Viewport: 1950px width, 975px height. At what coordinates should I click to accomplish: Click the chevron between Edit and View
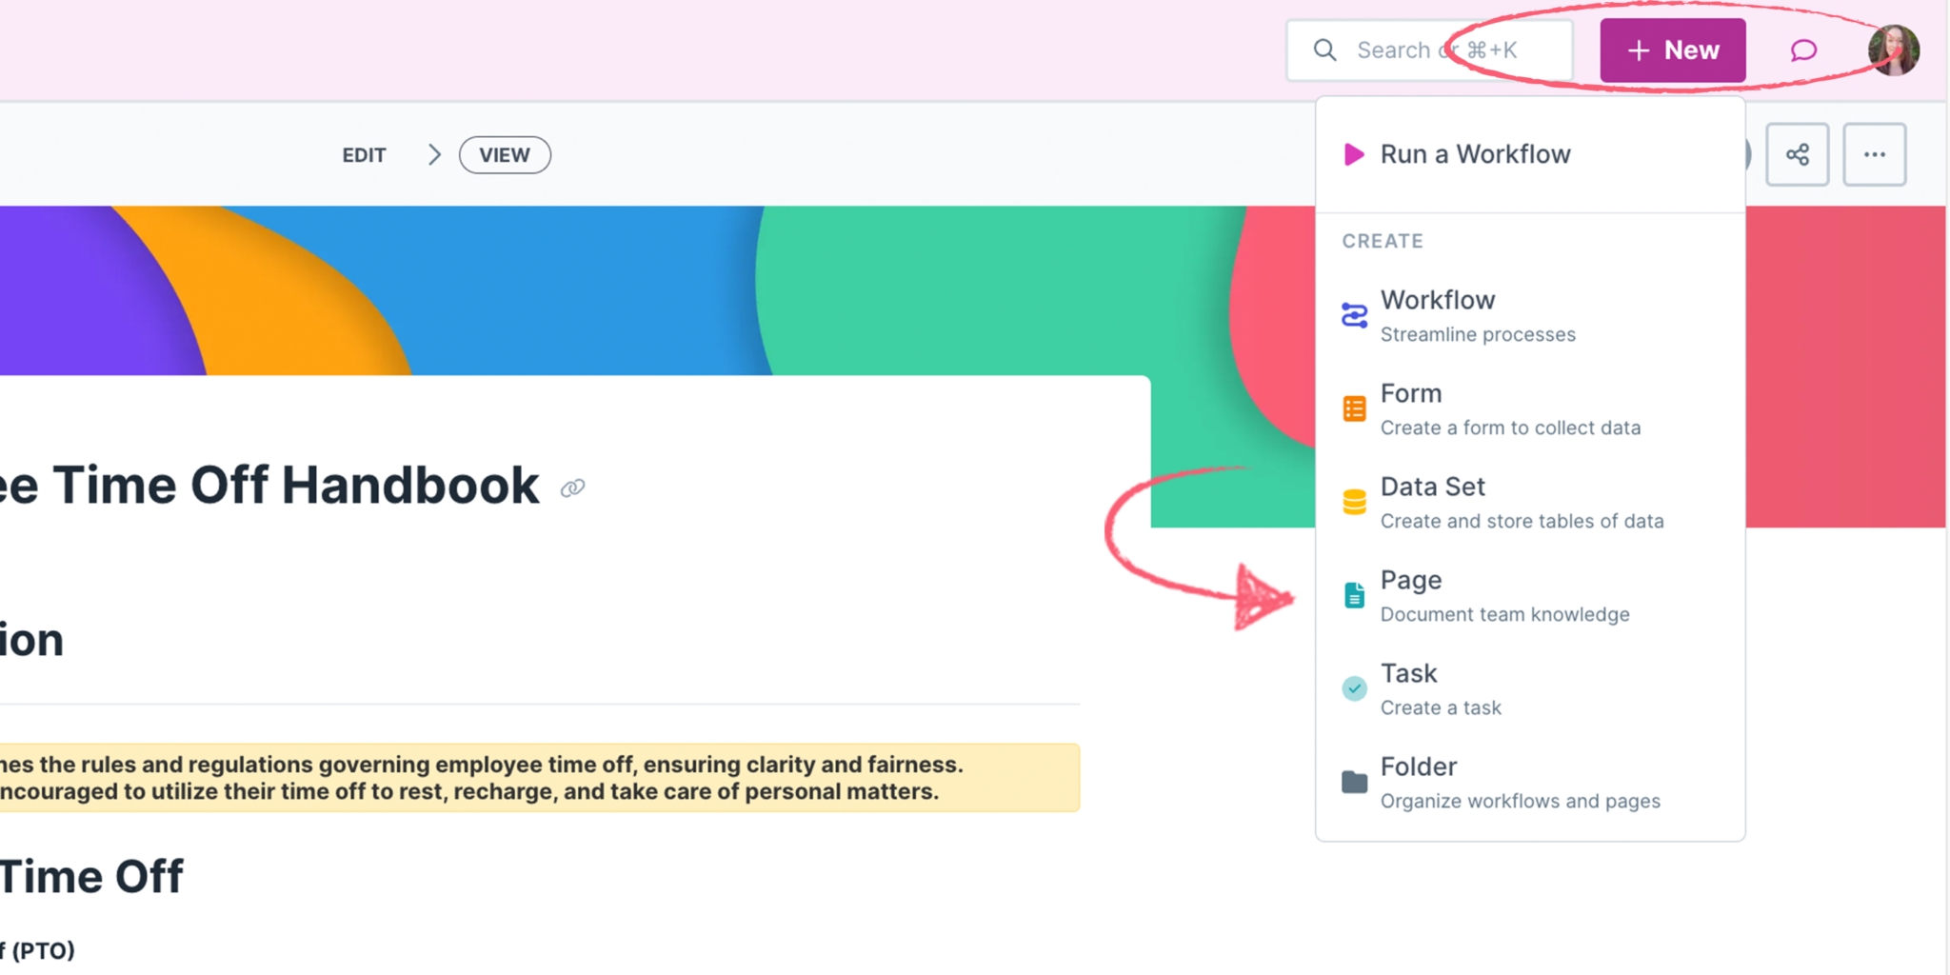tap(434, 155)
